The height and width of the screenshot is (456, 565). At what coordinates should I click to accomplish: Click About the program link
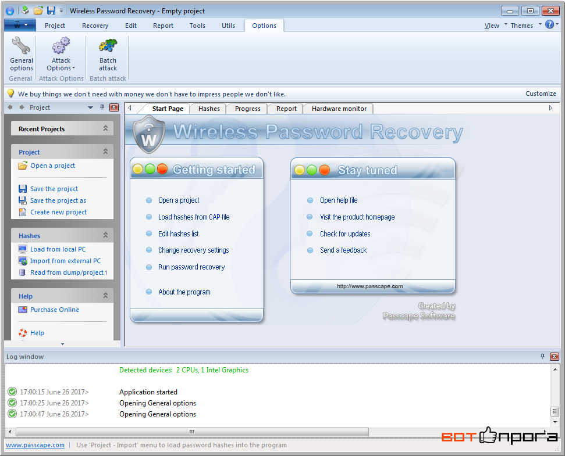[184, 292]
